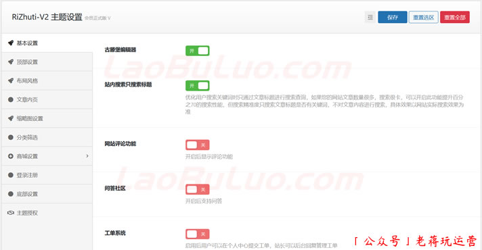Click the rocket icon beside 缩略图设置

(x=11, y=118)
